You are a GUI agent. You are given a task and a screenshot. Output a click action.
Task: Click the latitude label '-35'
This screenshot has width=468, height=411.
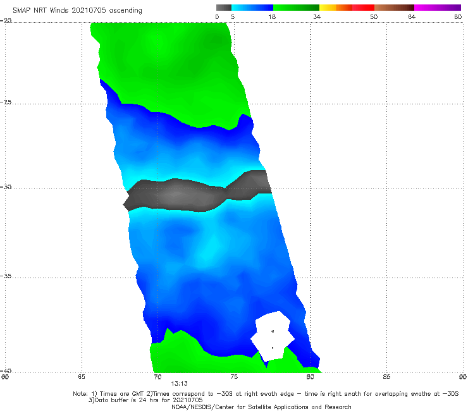(x=6, y=276)
